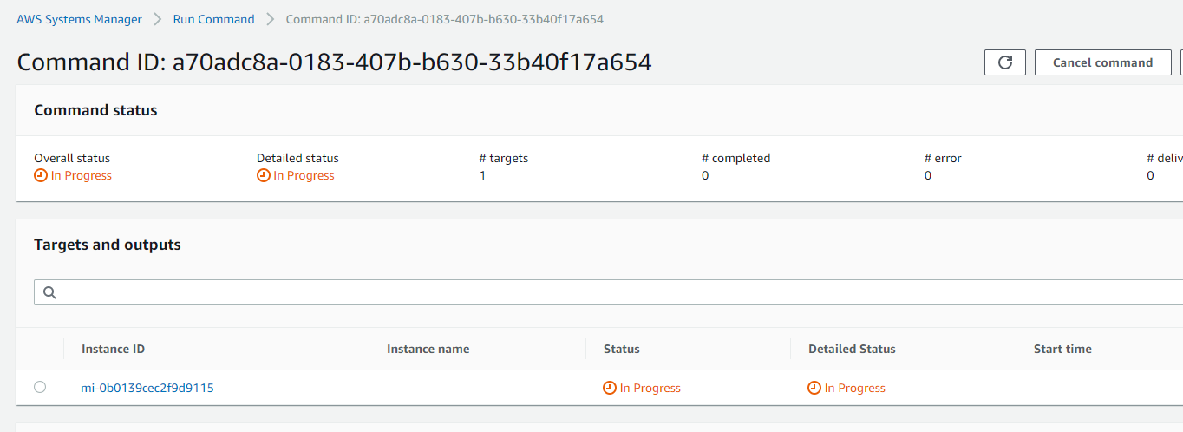The image size is (1183, 432).
Task: Sort by the Instance ID column header
Action: tap(113, 349)
